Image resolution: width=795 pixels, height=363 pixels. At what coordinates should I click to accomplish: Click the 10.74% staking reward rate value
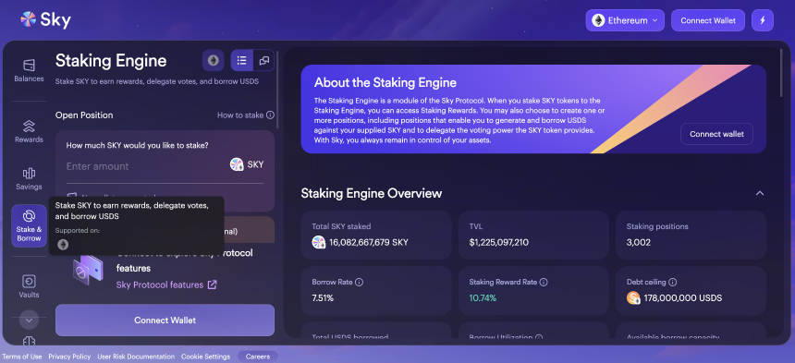click(483, 298)
